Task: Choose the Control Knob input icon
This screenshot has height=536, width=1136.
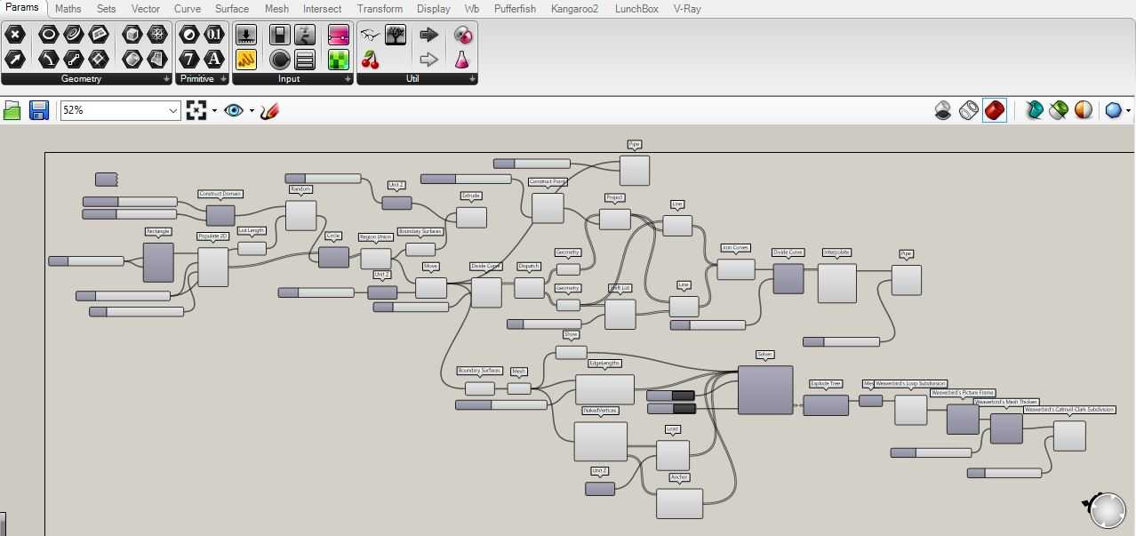Action: 280,60
